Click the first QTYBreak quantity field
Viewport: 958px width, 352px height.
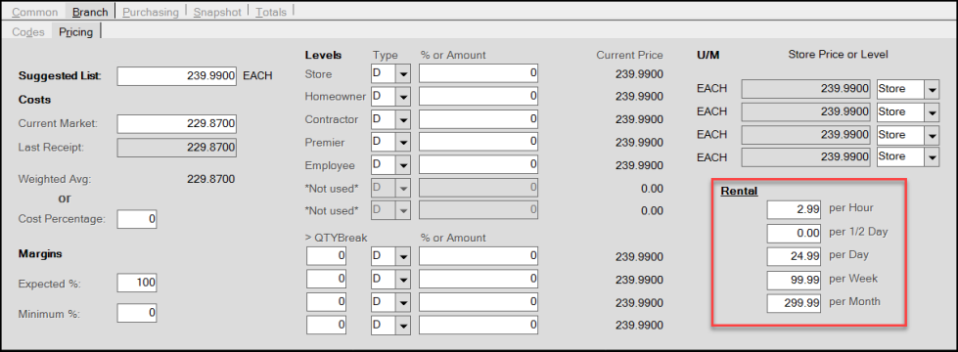[x=326, y=256]
